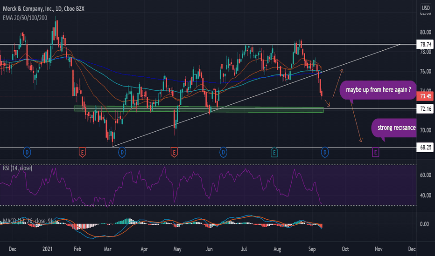The image size is (435, 256).
Task: Open the RSI (14, close) indicator legend
Action: click(x=17, y=168)
